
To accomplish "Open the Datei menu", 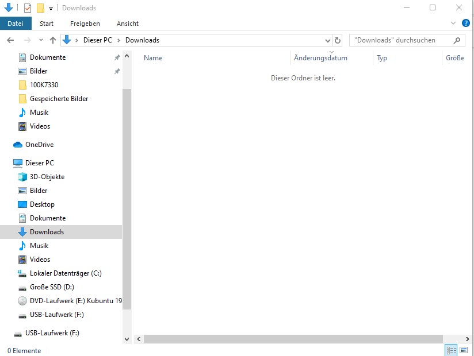I will (x=16, y=24).
